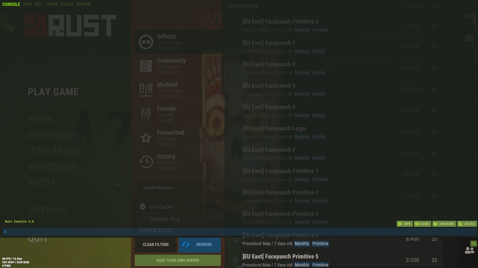Select the Official servers category icon
This screenshot has width=478, height=268.
(146, 42)
